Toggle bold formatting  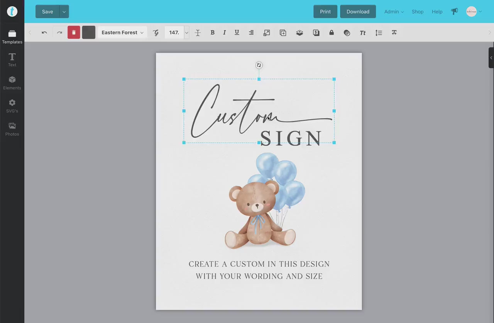(212, 33)
